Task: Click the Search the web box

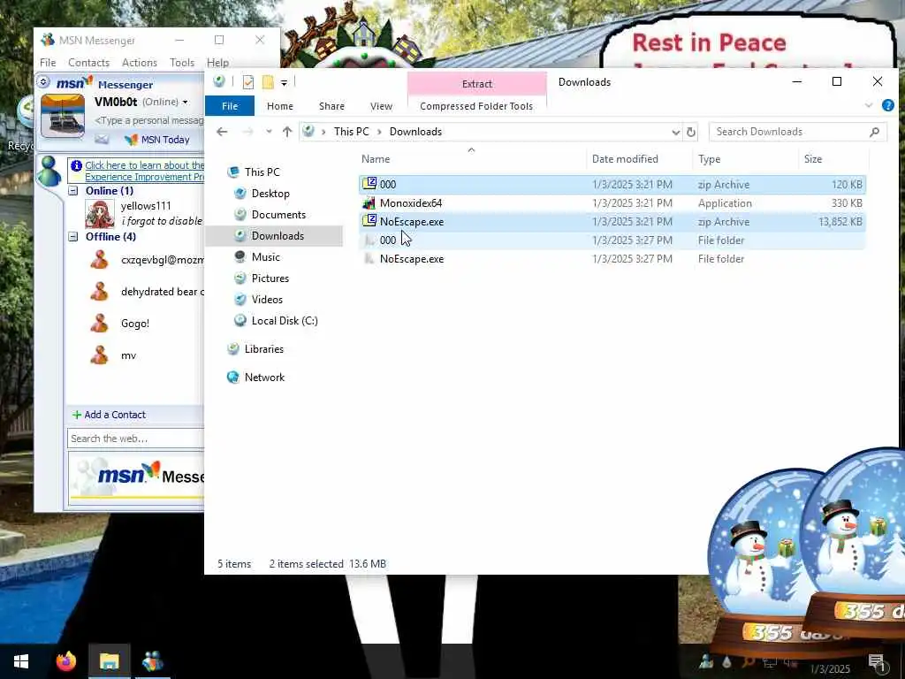Action: 135,439
